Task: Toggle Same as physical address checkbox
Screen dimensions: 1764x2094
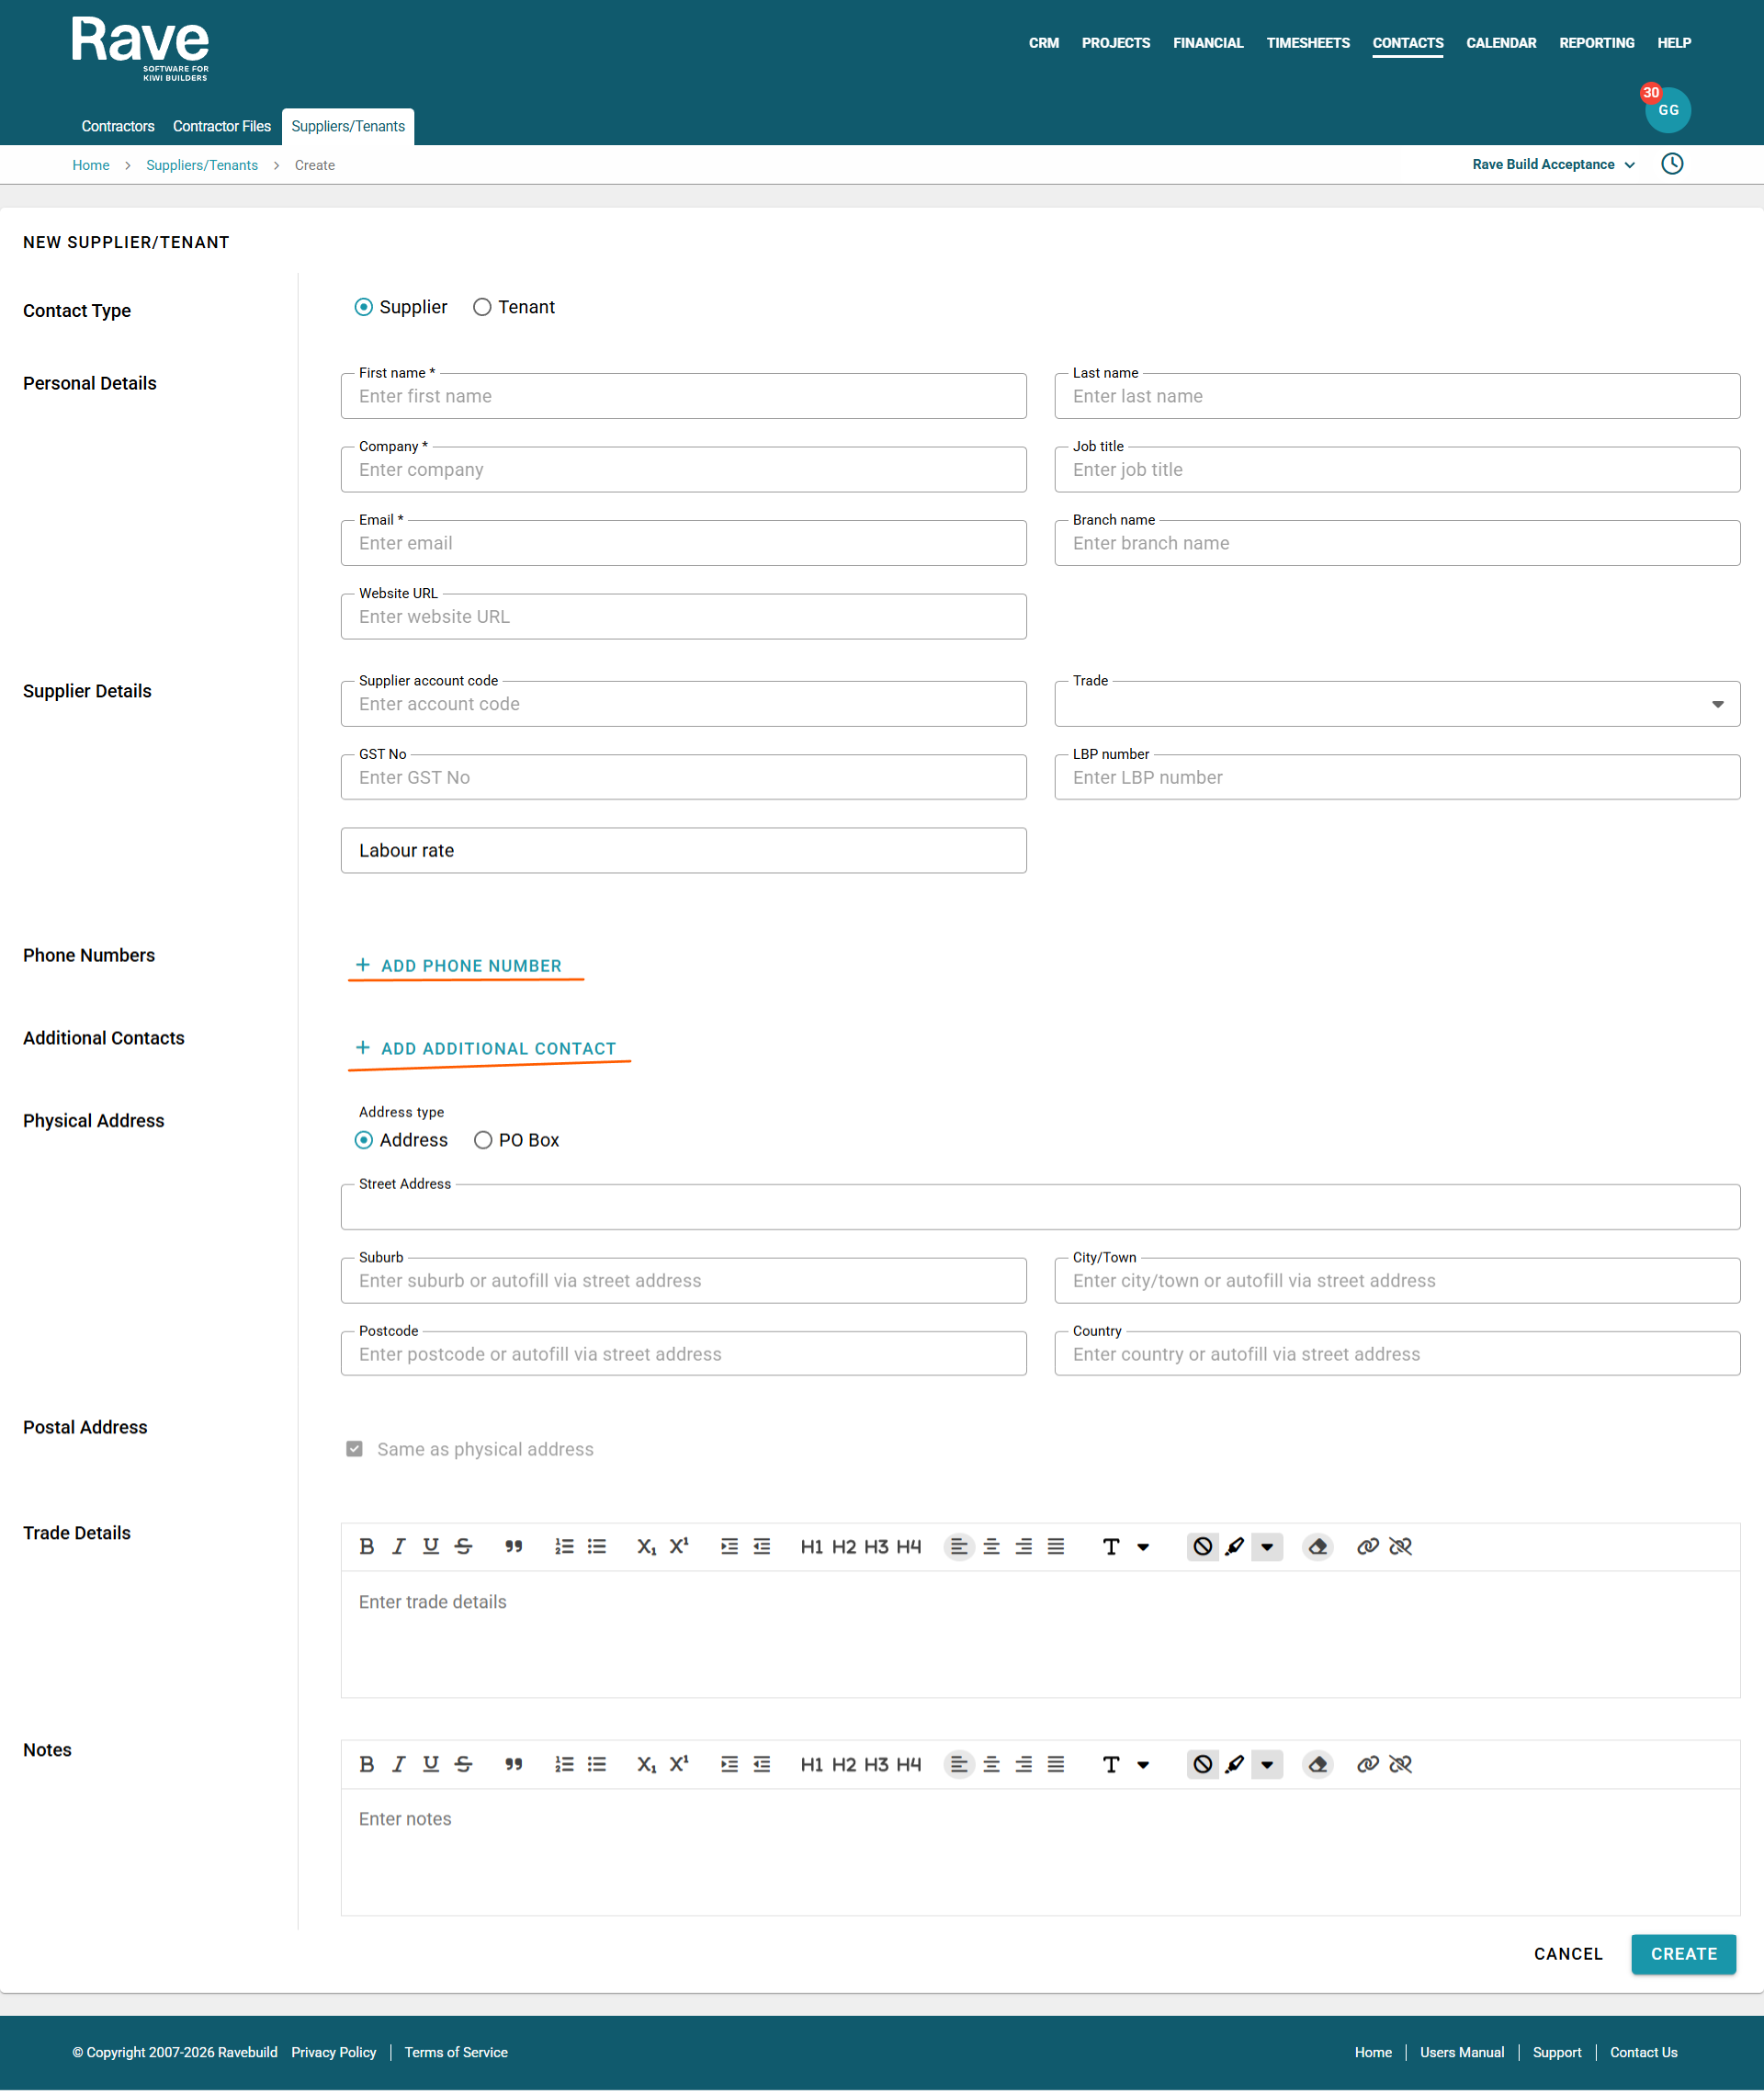Action: point(354,1449)
